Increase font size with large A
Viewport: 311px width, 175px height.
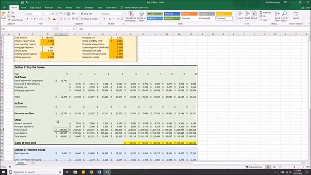53,14
